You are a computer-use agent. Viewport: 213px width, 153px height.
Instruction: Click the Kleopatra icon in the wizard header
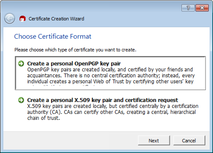coord(22,19)
